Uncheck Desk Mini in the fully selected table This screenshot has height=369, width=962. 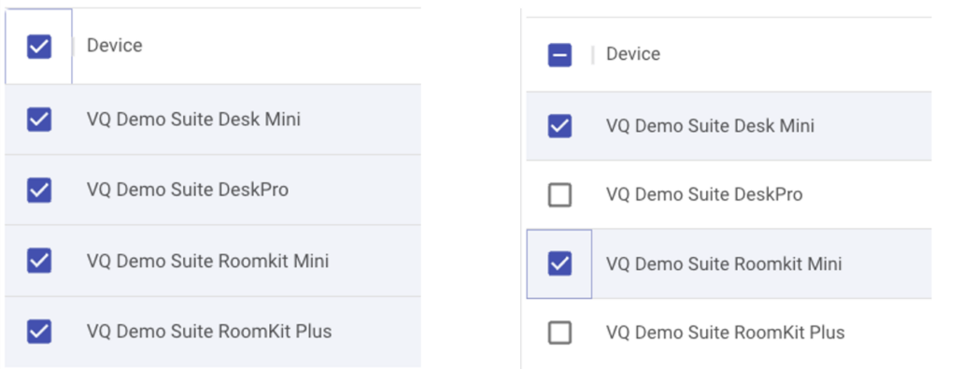[38, 120]
